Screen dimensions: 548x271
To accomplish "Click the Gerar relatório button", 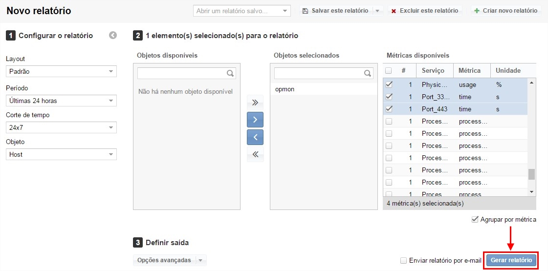I will tap(511, 260).
